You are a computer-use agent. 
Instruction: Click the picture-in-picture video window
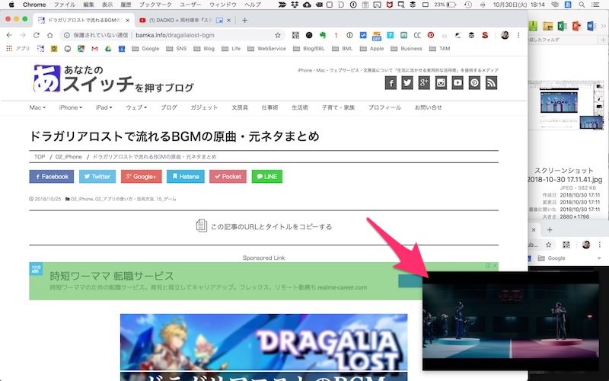pyautogui.click(x=511, y=321)
